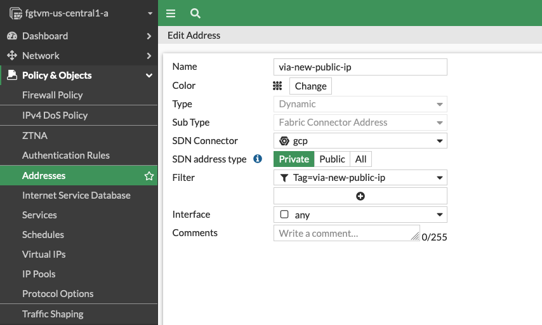542x325 pixels.
Task: Add another filter with the plus icon
Action: pyautogui.click(x=360, y=196)
